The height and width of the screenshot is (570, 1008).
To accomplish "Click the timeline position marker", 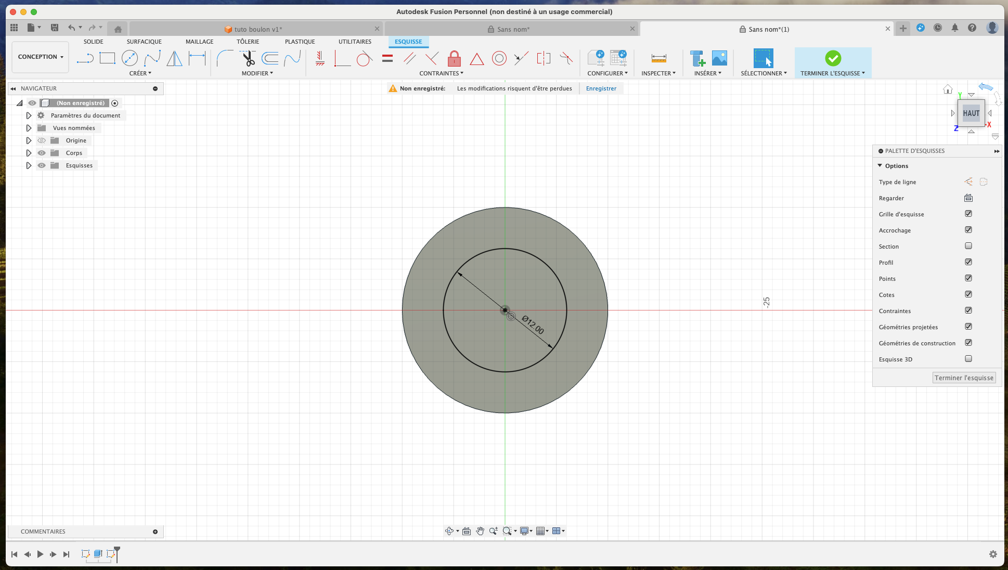I will pos(117,553).
